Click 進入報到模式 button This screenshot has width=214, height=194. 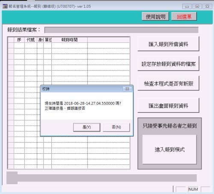[169, 149]
